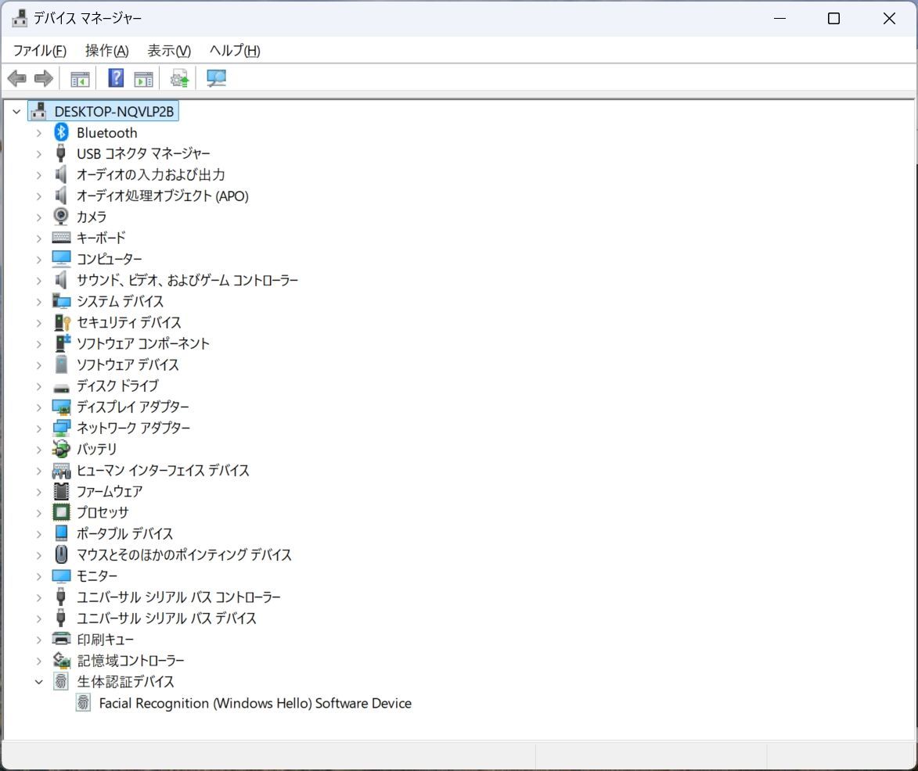
Task: Click the Forward navigation arrow icon
Action: [44, 77]
